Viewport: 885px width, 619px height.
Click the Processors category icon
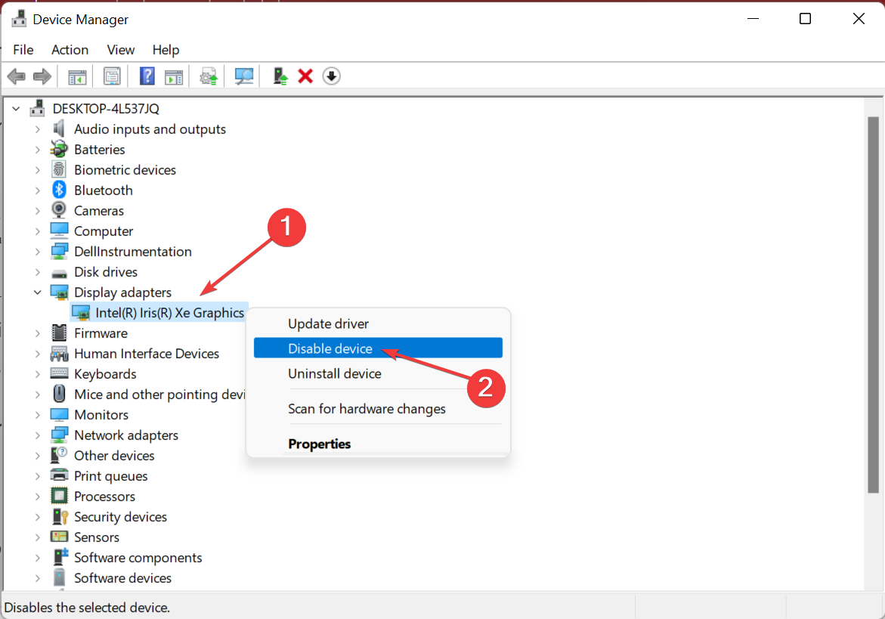click(59, 496)
